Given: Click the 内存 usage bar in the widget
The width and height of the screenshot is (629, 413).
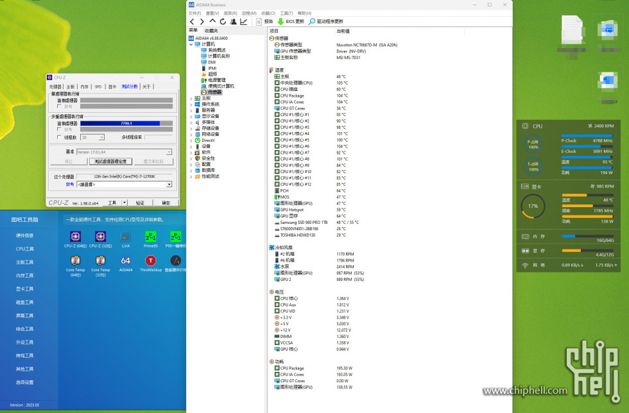Looking at the screenshot, I should [588, 236].
